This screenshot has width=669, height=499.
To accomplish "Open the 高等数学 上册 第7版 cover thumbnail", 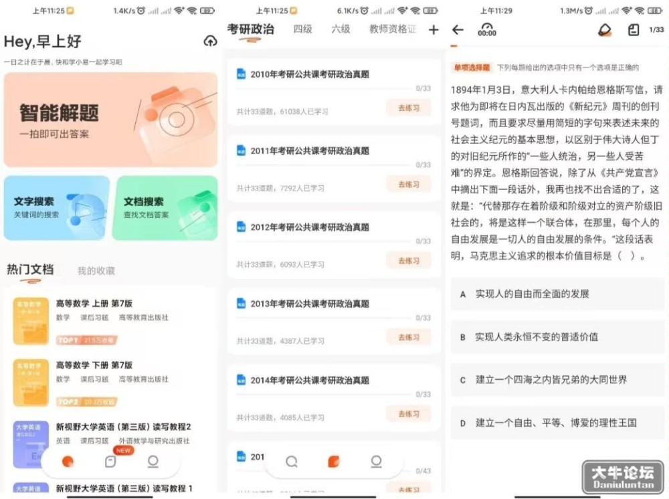I will point(30,321).
